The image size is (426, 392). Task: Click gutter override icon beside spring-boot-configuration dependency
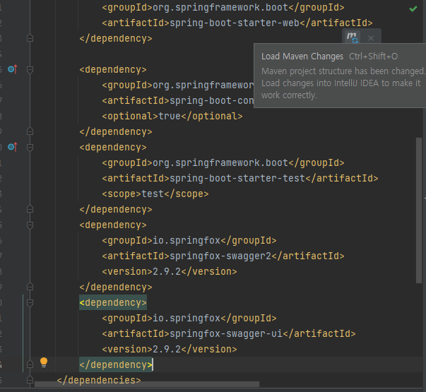(x=13, y=69)
